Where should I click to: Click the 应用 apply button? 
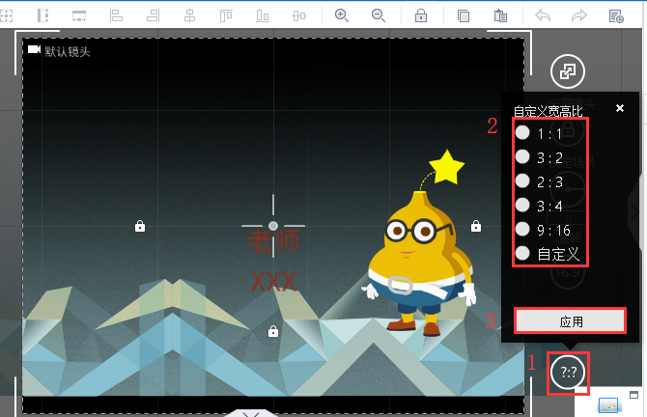point(571,320)
